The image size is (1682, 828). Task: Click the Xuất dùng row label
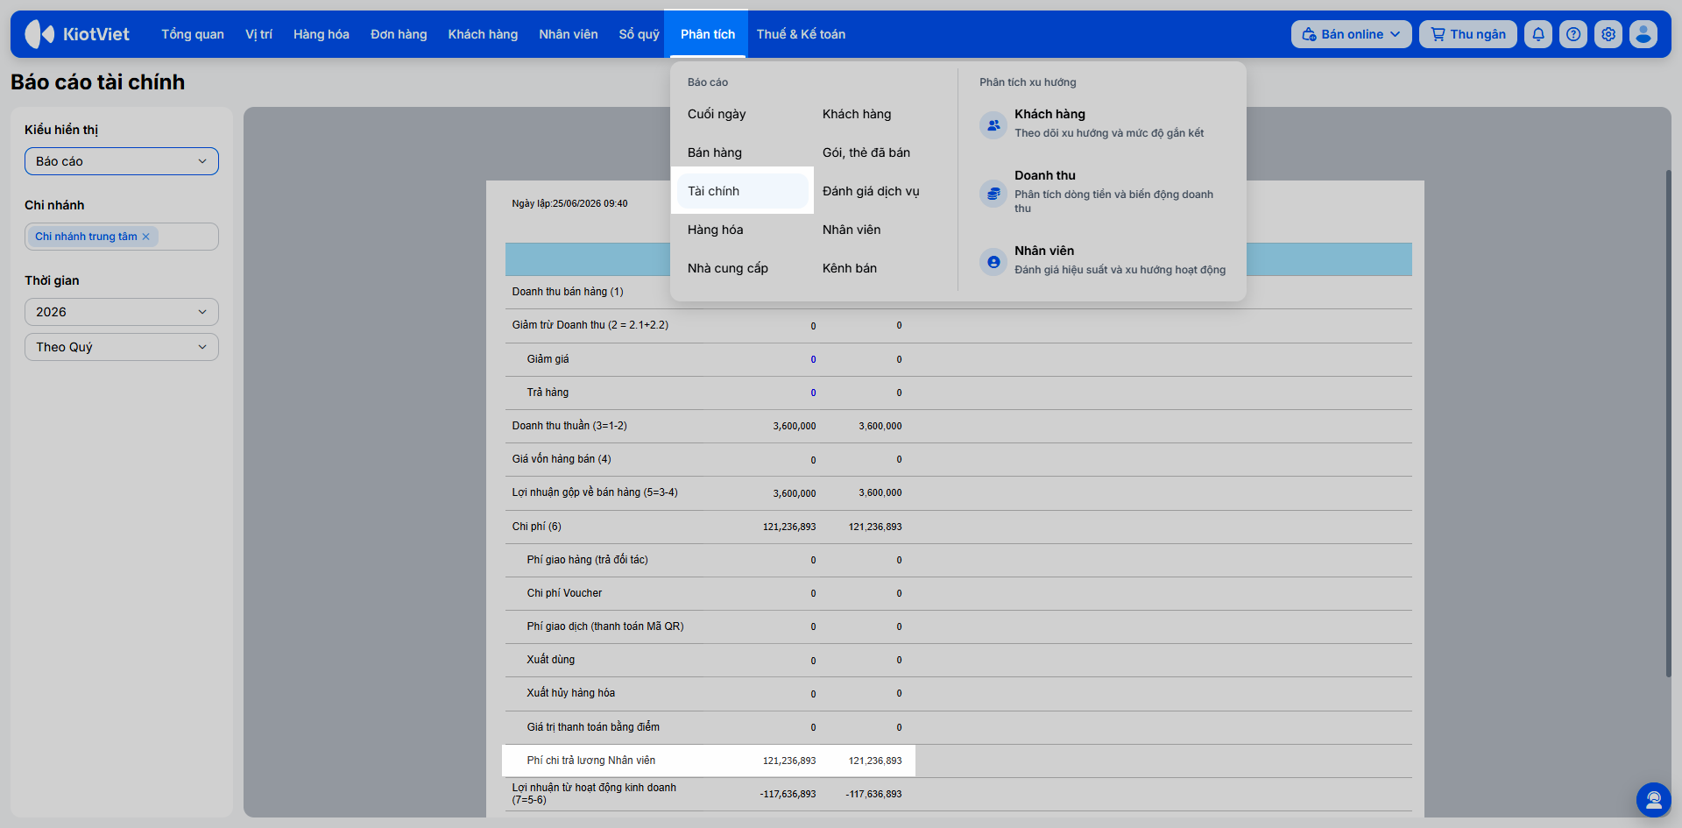[x=551, y=660]
